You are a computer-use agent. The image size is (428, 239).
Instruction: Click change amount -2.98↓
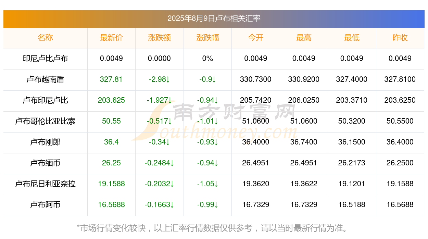(160, 79)
